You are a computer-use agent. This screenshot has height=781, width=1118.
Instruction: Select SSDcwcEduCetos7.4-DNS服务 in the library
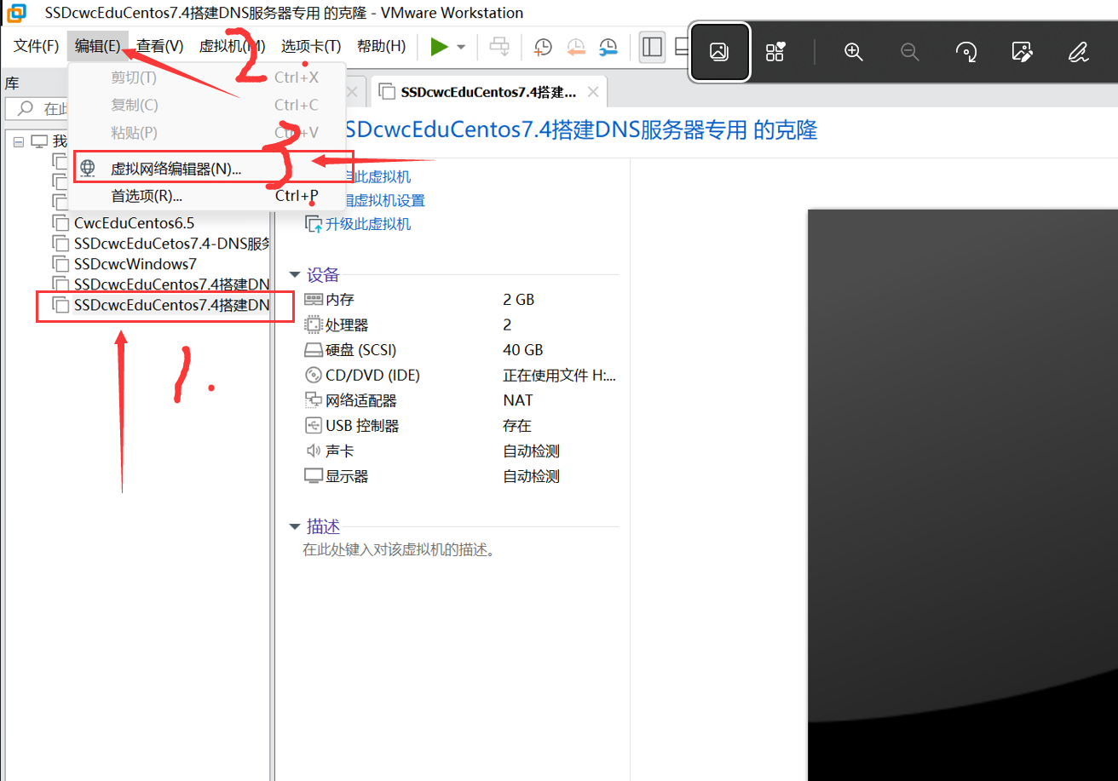click(x=172, y=244)
